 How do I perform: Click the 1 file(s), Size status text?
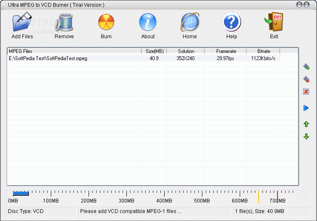click(x=259, y=211)
